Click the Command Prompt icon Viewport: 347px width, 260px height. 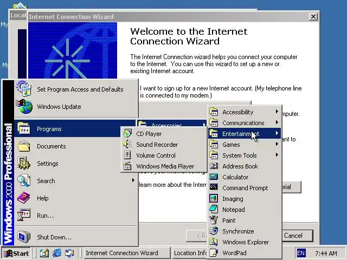pos(214,187)
